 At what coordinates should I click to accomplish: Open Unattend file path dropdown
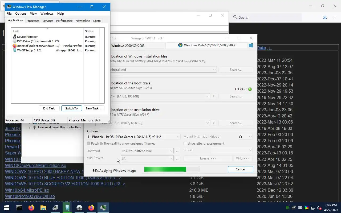[171, 151]
